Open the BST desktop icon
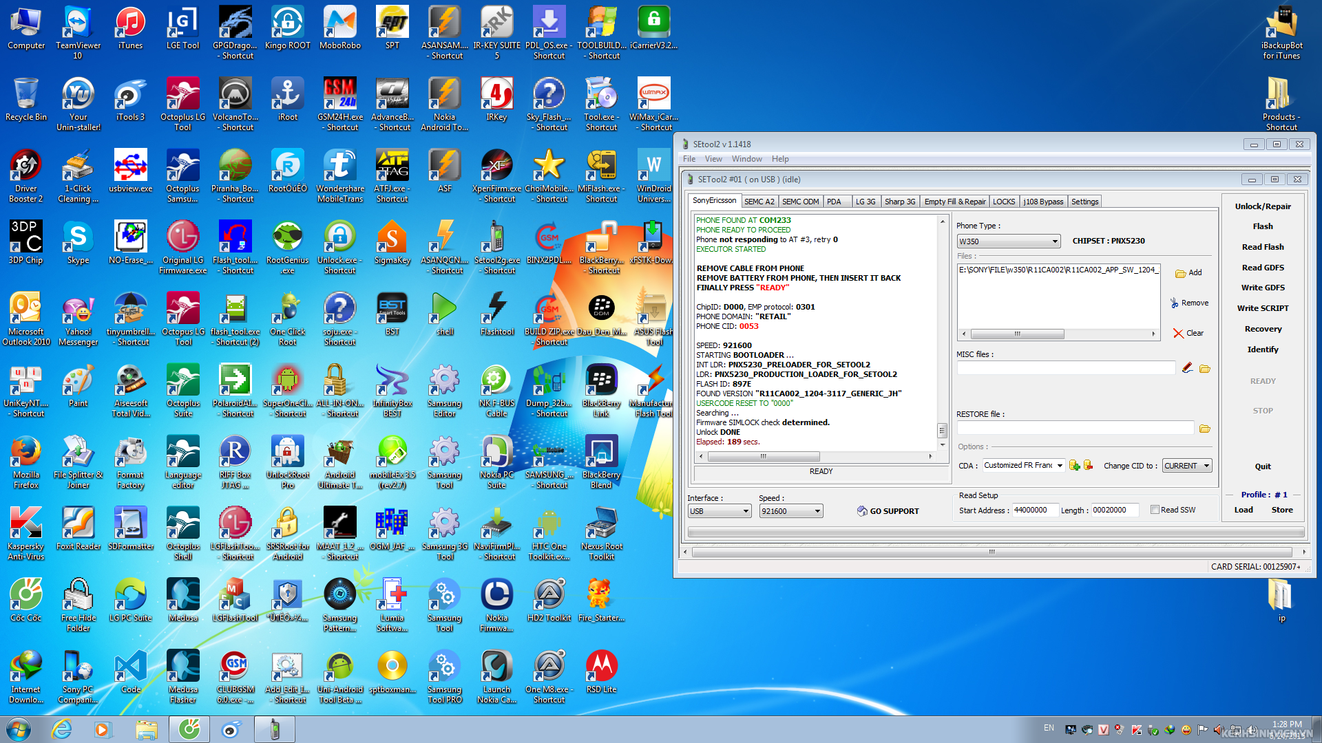 (392, 314)
